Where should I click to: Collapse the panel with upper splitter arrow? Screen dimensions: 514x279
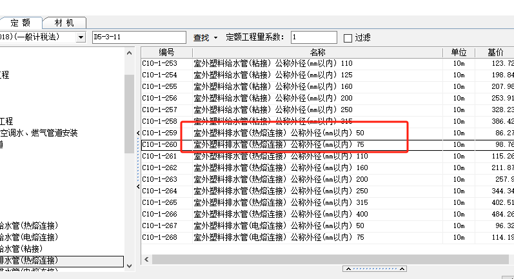pyautogui.click(x=138, y=133)
